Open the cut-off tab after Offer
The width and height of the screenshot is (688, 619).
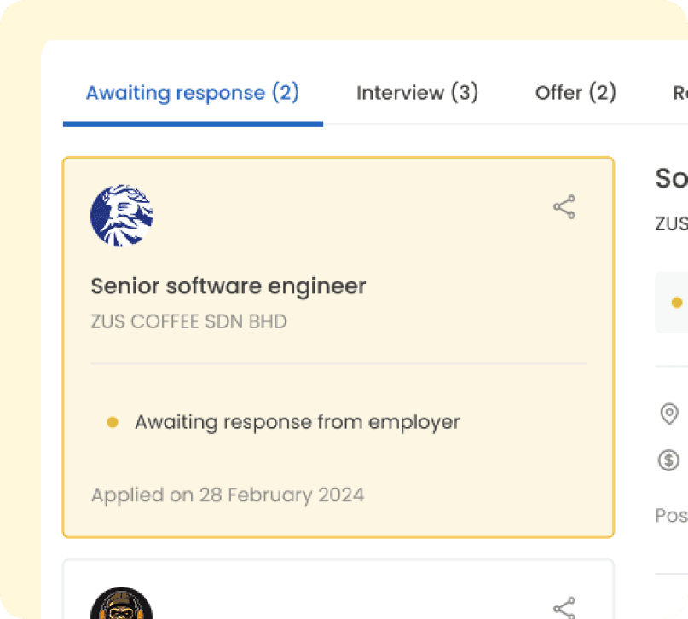point(679,93)
